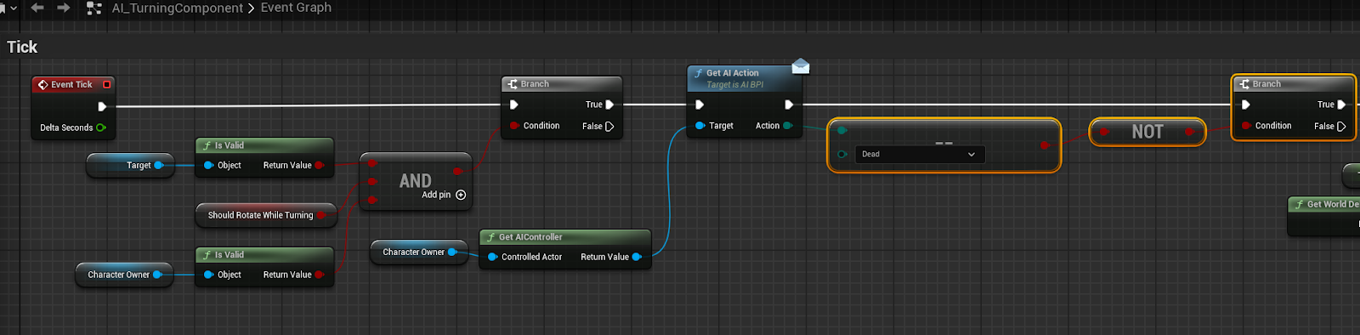Image resolution: width=1360 pixels, height=335 pixels.
Task: Click Action output pin on Get AI Action
Action: (788, 126)
